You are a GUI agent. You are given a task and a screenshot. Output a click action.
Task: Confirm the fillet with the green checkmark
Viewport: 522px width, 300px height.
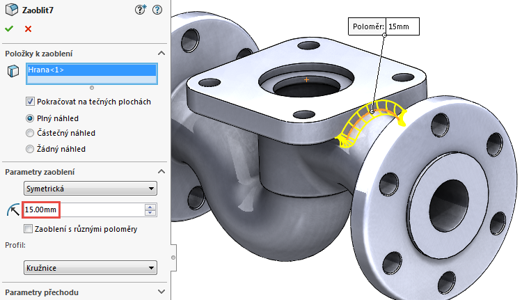click(x=9, y=29)
